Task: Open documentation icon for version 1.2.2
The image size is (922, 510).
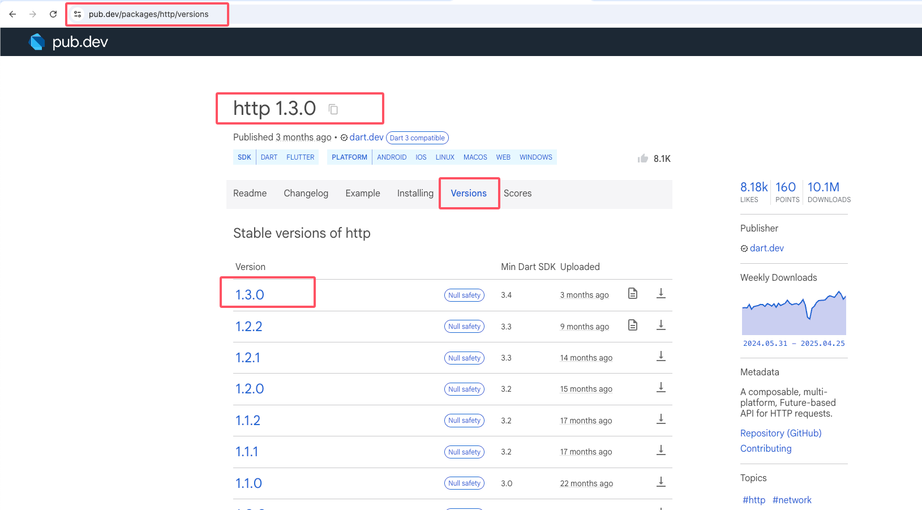Action: [x=633, y=325]
